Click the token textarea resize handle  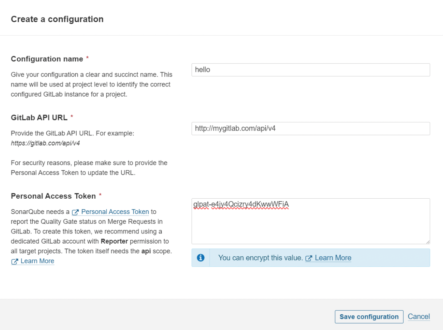pos(428,242)
